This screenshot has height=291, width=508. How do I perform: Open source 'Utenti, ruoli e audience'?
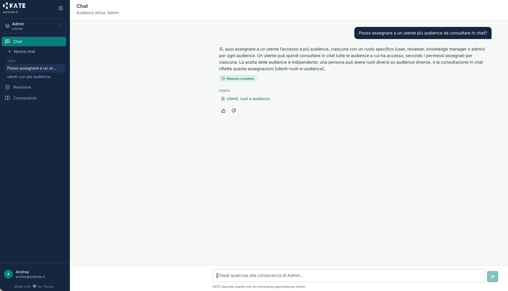pyautogui.click(x=248, y=99)
